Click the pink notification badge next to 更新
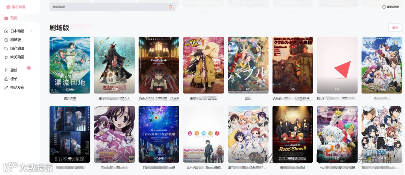This screenshot has width=405, height=175. click(29, 68)
